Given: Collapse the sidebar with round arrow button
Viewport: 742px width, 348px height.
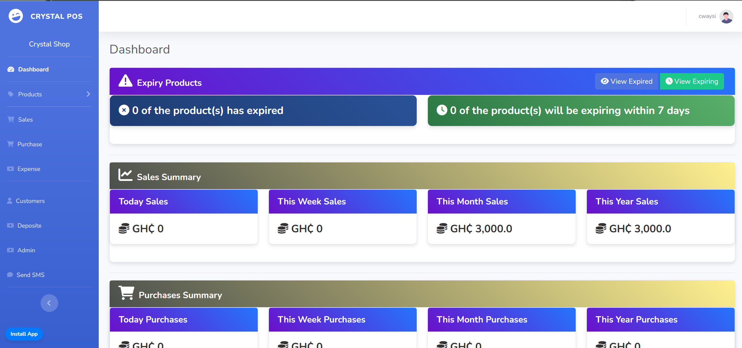Looking at the screenshot, I should 49,303.
